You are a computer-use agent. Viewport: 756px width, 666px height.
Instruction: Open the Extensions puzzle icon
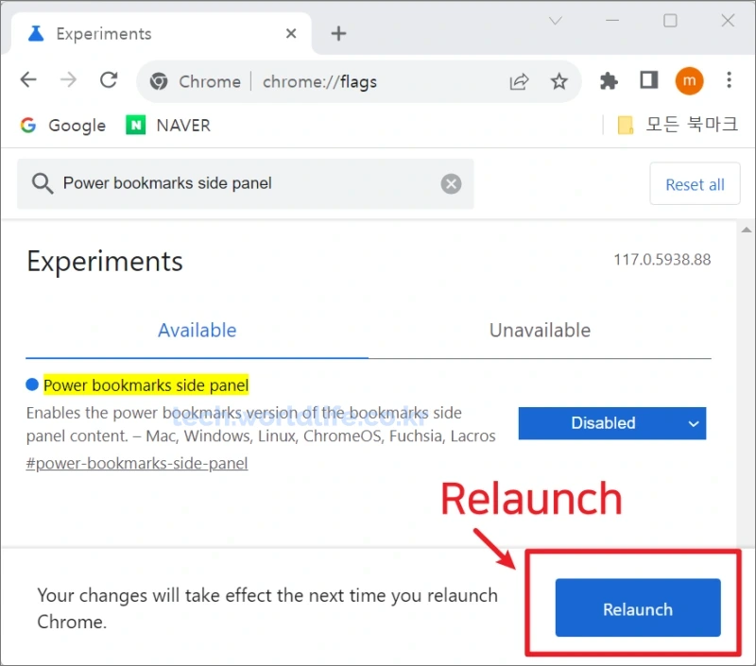[609, 81]
